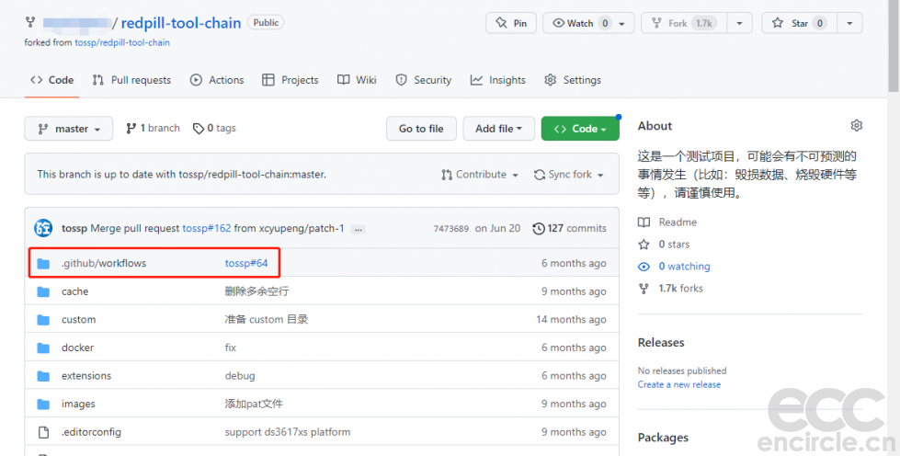Click Create a new release
Image resolution: width=900 pixels, height=456 pixels.
tap(679, 385)
